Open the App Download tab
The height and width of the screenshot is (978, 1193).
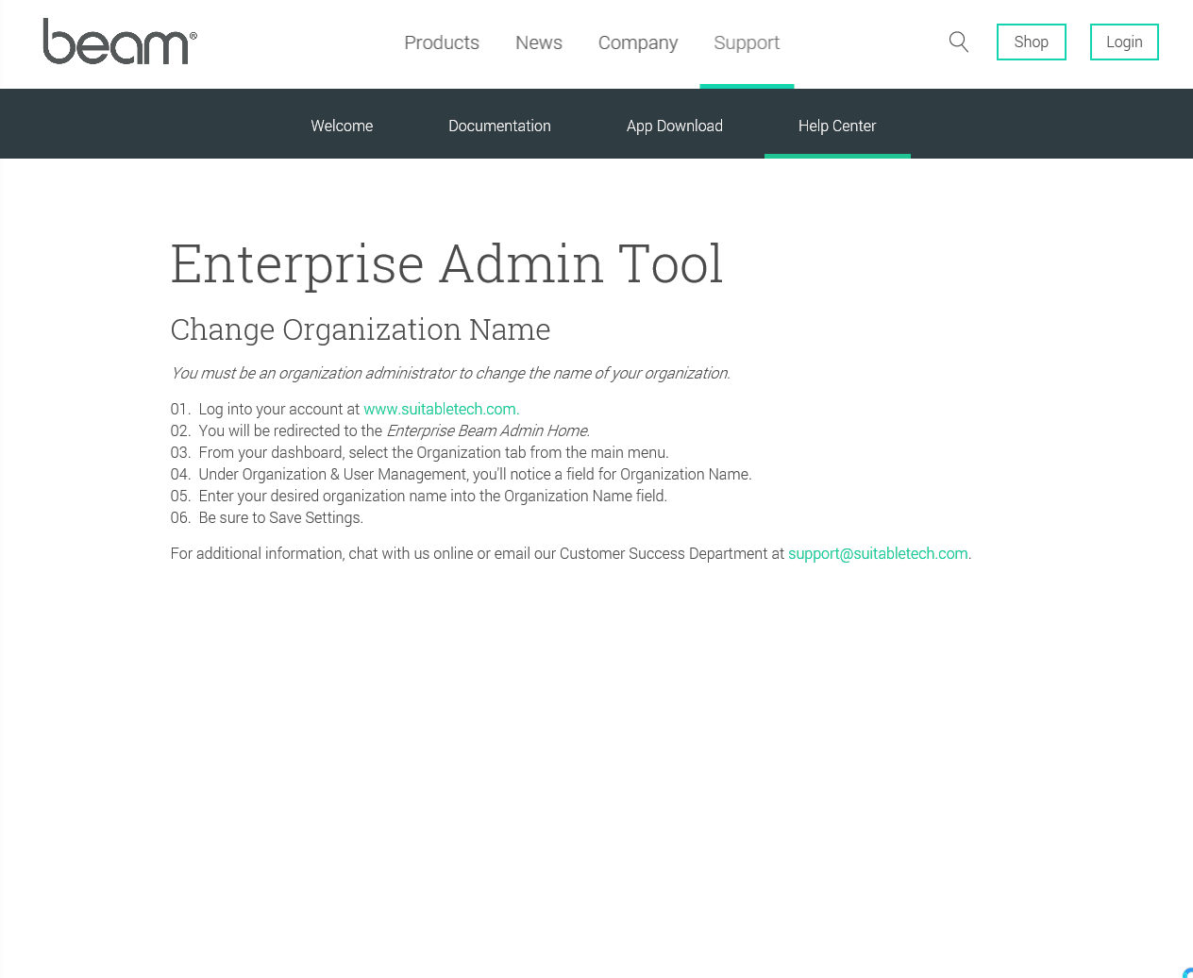tap(675, 126)
